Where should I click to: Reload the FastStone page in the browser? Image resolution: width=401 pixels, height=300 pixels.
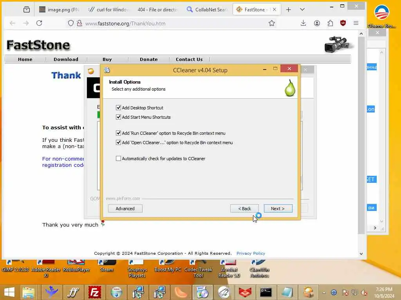(39, 23)
